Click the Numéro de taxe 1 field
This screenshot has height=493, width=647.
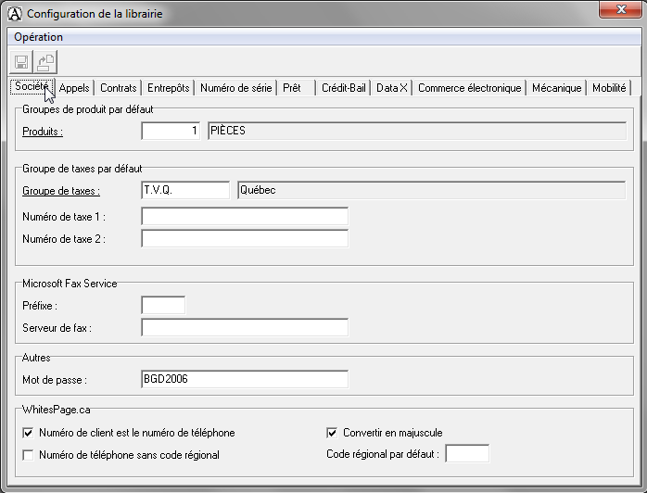(x=245, y=216)
